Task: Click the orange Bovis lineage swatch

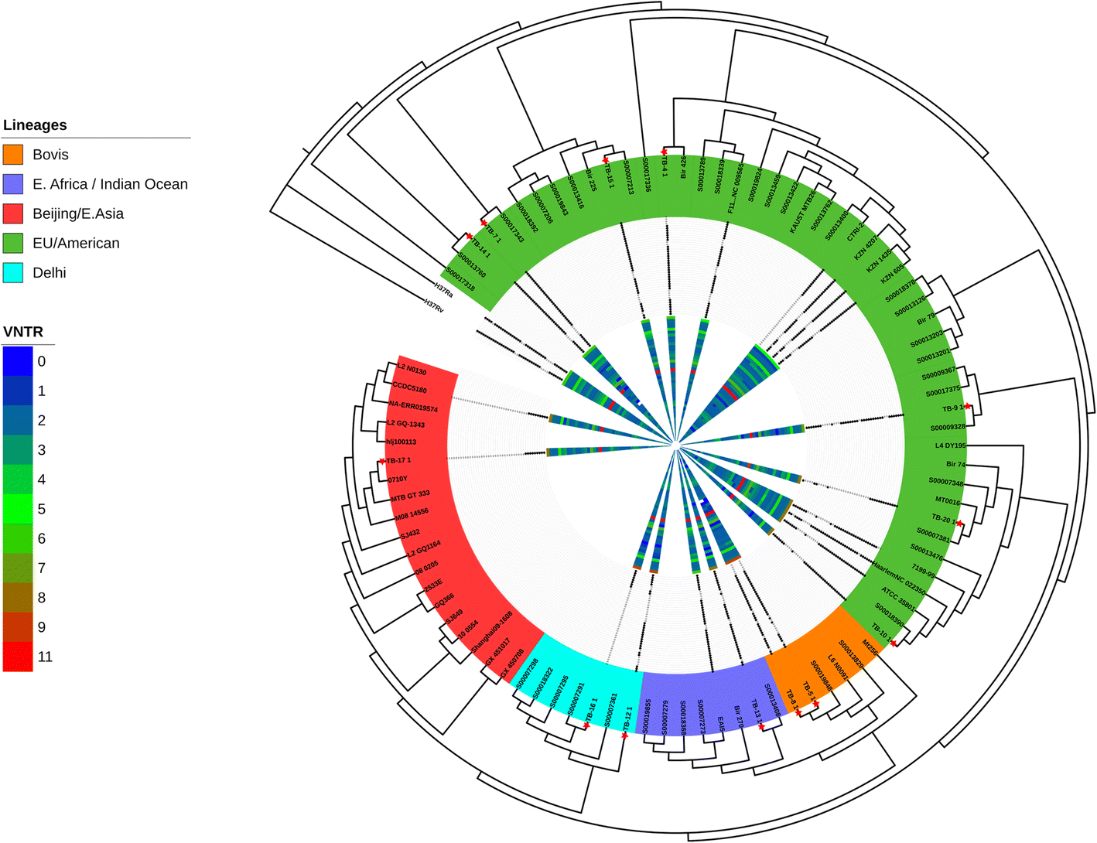Action: coord(13,155)
